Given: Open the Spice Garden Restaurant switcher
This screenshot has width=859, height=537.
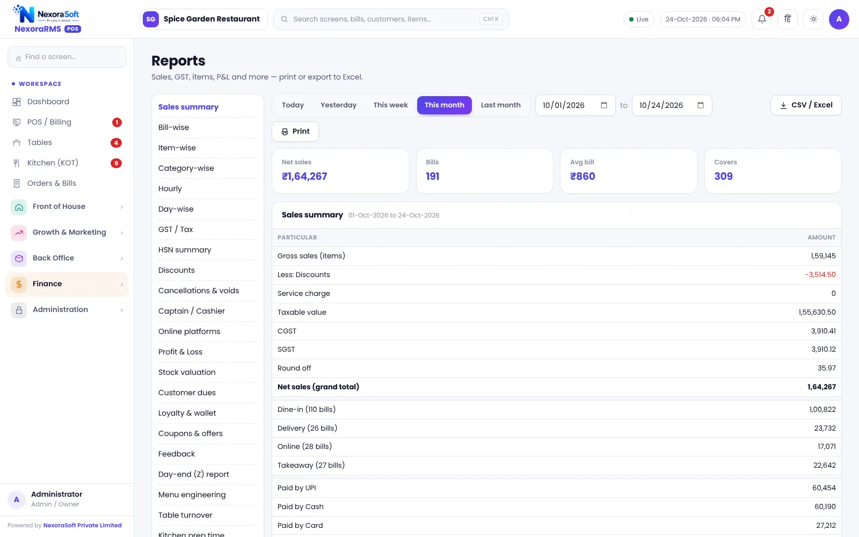Looking at the screenshot, I should coord(203,19).
